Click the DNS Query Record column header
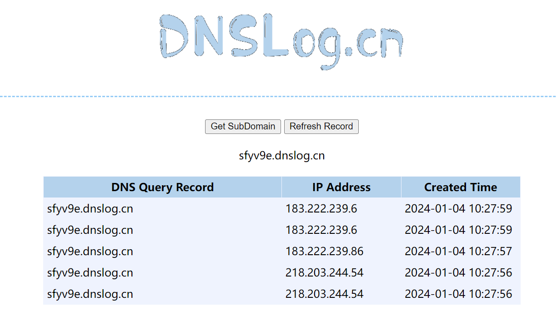 162,187
